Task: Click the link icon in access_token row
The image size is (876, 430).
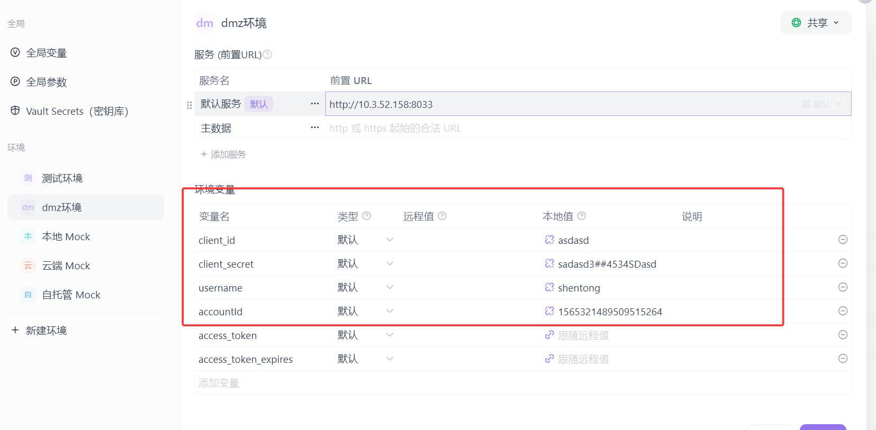Action: tap(549, 335)
